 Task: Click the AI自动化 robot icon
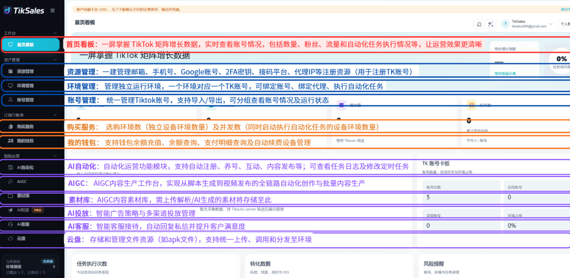(10, 167)
